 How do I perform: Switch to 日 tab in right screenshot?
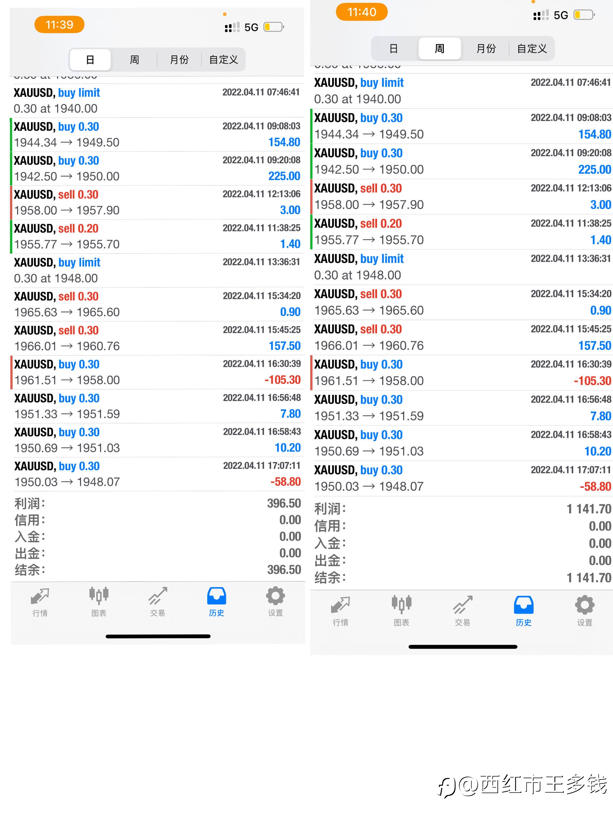pos(394,48)
